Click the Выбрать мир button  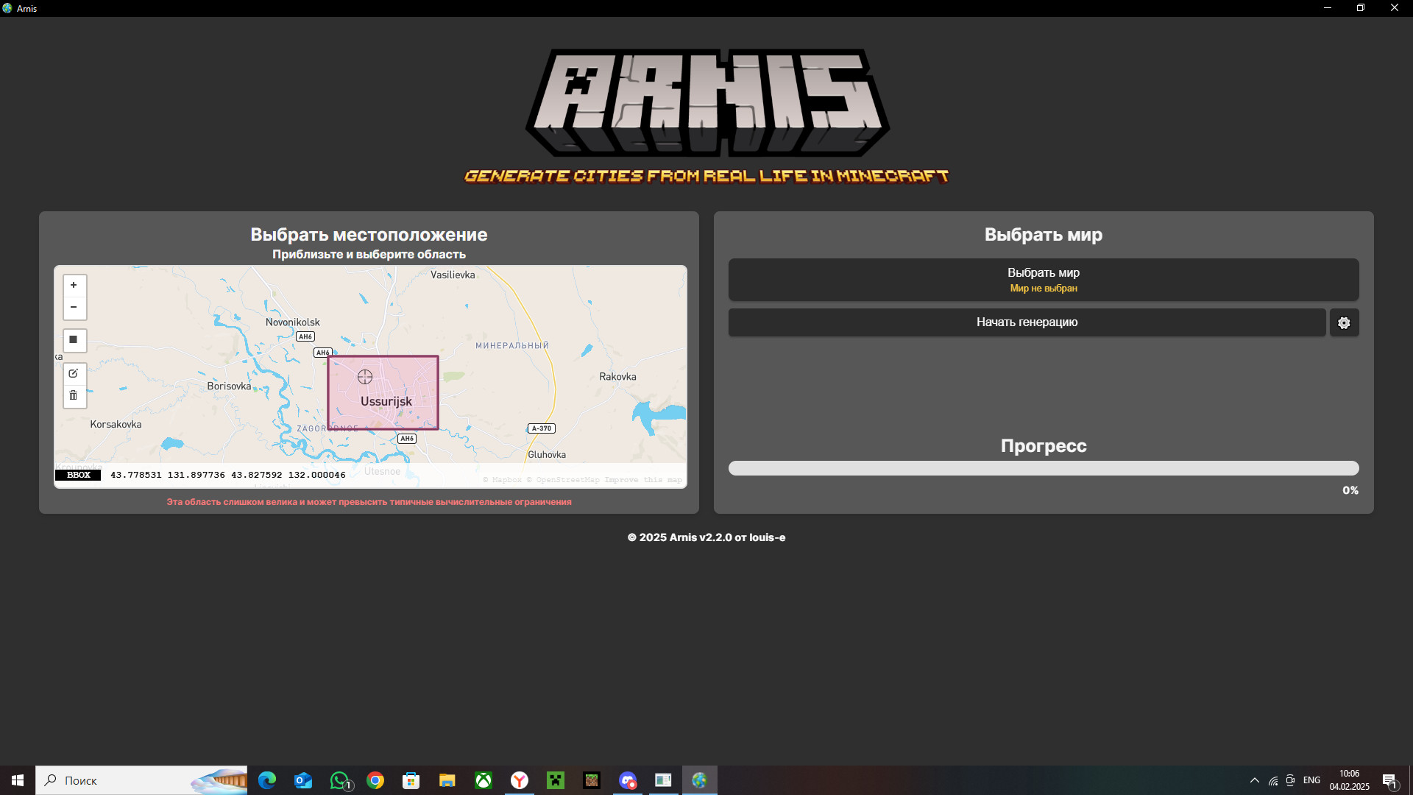(x=1044, y=280)
